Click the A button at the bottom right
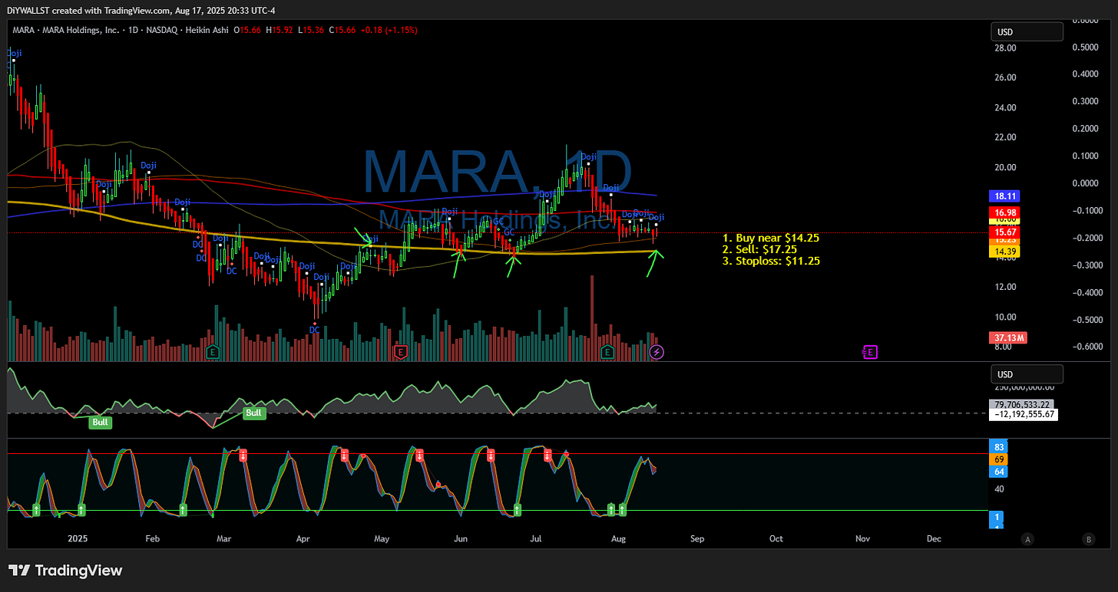The width and height of the screenshot is (1118, 592). click(1027, 539)
